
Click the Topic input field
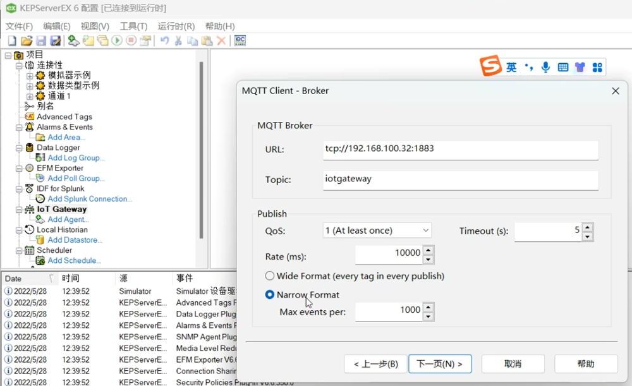coord(460,180)
